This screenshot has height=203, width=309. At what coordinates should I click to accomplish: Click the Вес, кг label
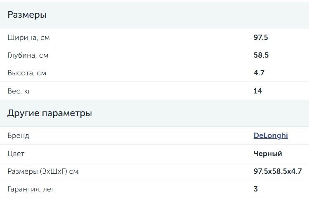point(19,91)
